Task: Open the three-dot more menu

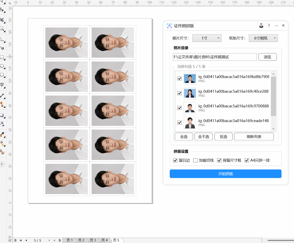Action: pyautogui.click(x=276, y=26)
